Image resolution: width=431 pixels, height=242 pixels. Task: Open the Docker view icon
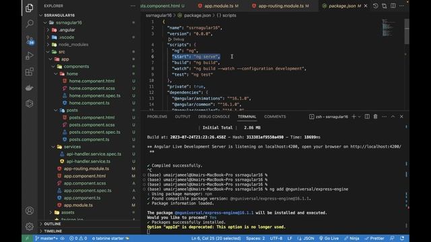(x=30, y=88)
